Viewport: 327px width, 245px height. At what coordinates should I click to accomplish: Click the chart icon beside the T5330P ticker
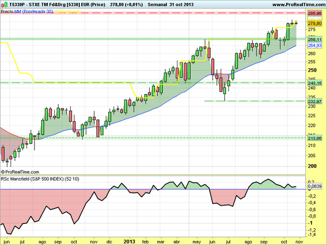(x=4, y=3)
